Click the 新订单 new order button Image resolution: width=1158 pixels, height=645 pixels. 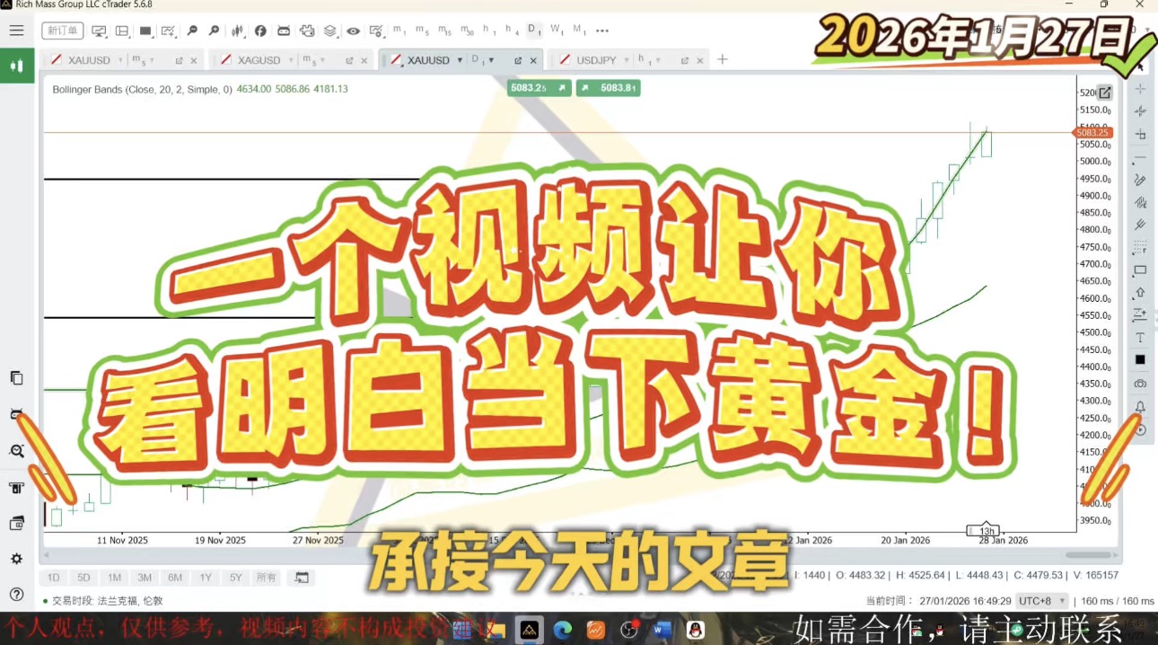click(x=63, y=31)
